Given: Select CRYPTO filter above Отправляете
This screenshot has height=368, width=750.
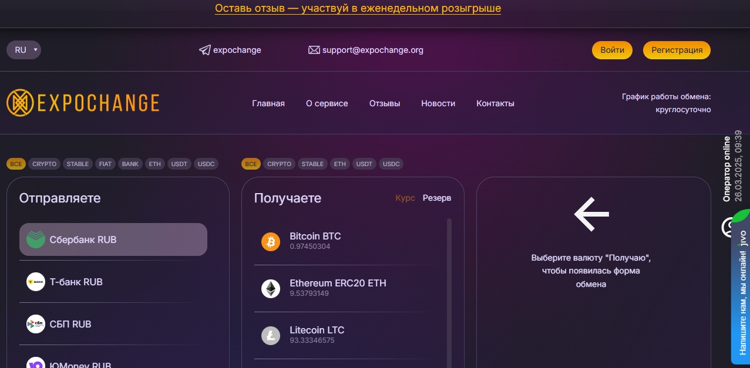Looking at the screenshot, I should pyautogui.click(x=45, y=164).
